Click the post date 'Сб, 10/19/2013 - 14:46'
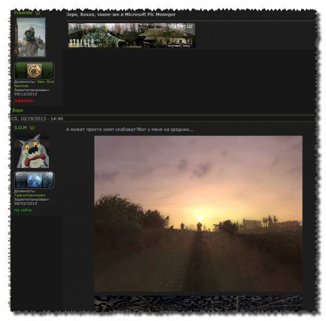 37,118
